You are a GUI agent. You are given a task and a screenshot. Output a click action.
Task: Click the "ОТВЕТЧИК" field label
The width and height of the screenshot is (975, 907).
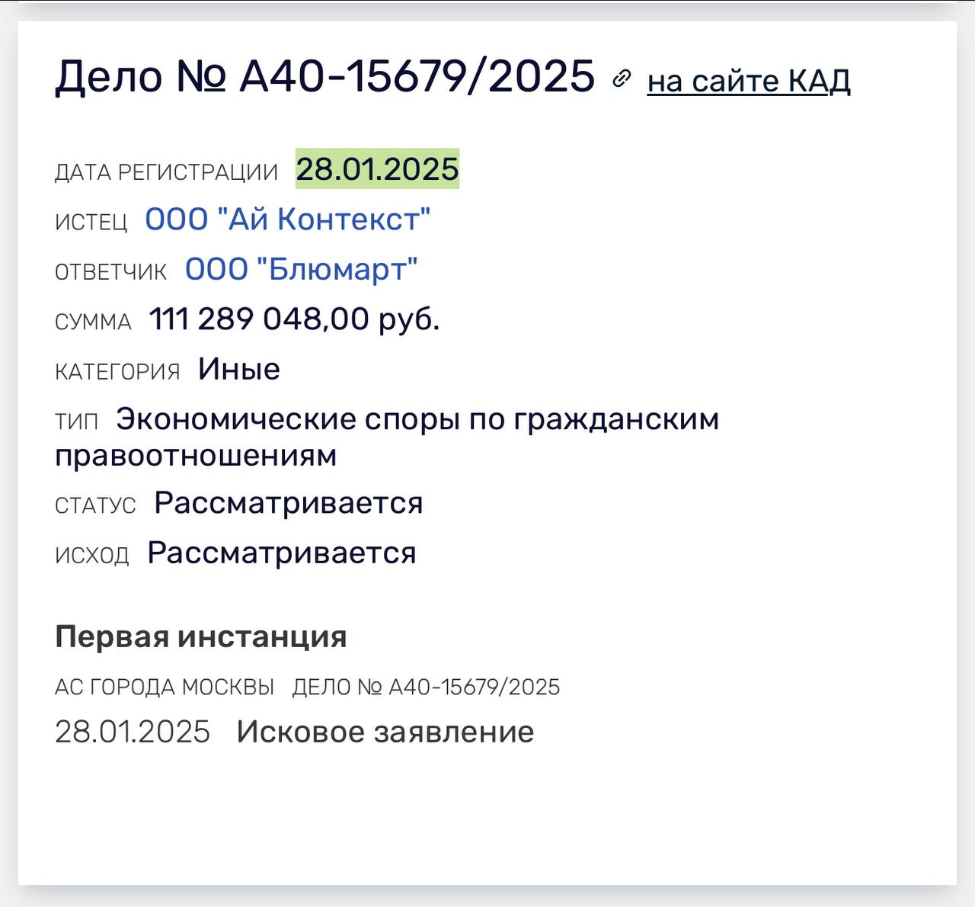pos(111,273)
